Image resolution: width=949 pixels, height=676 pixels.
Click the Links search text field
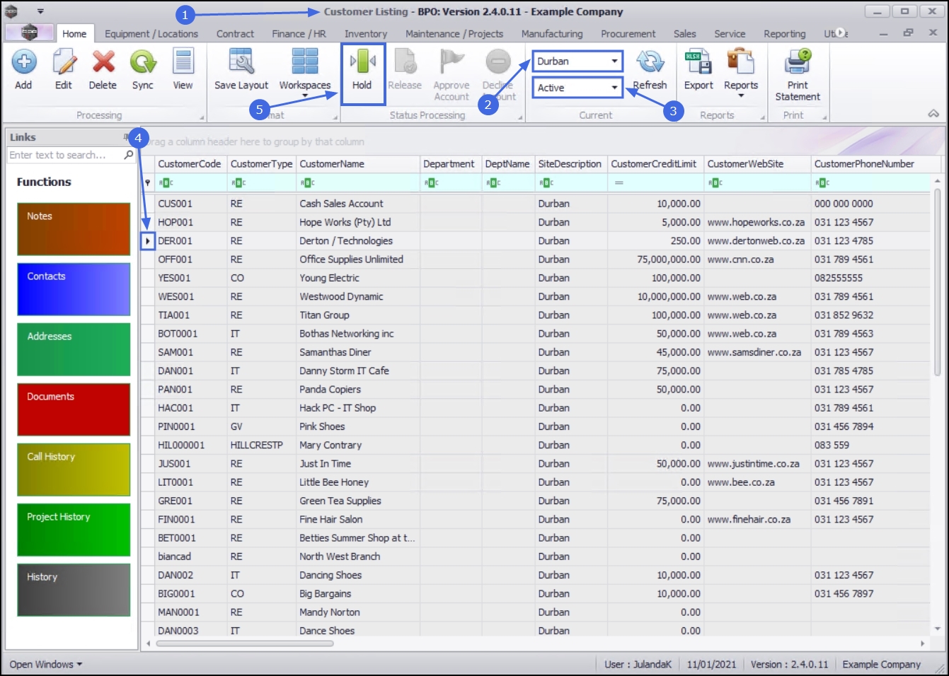coord(65,155)
